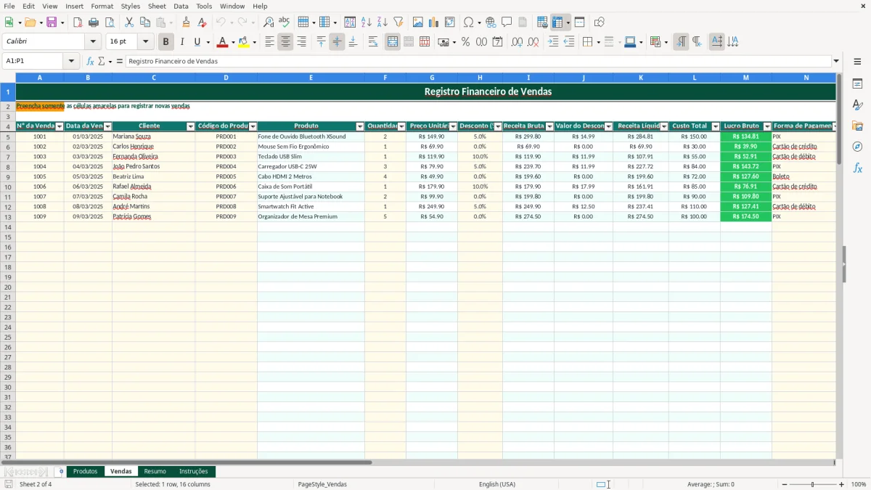Screen dimensions: 871x490
Task: Expand the Name Box dropdown
Action: click(x=71, y=62)
